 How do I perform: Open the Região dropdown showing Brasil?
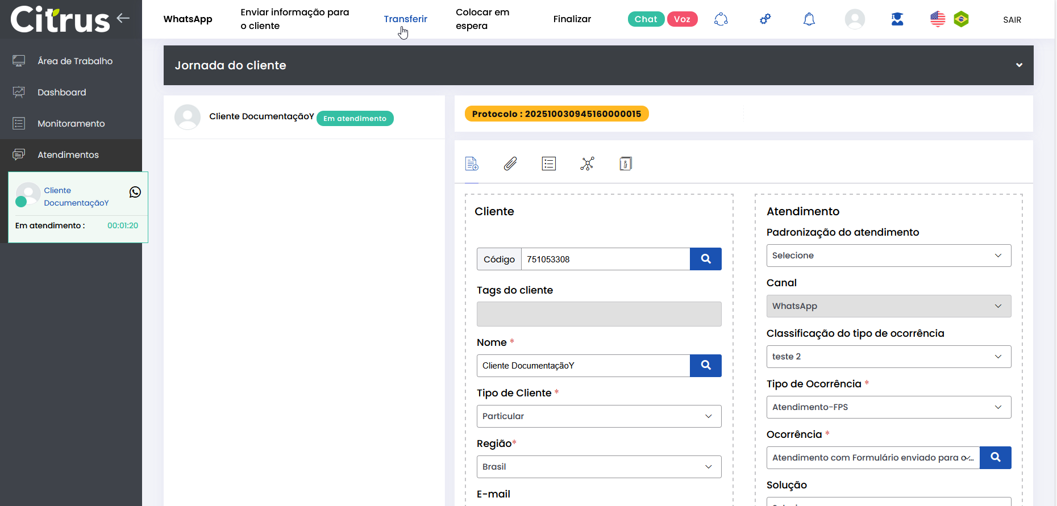click(598, 467)
